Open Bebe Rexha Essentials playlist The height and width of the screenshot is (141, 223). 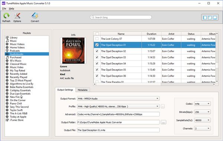click(22, 87)
